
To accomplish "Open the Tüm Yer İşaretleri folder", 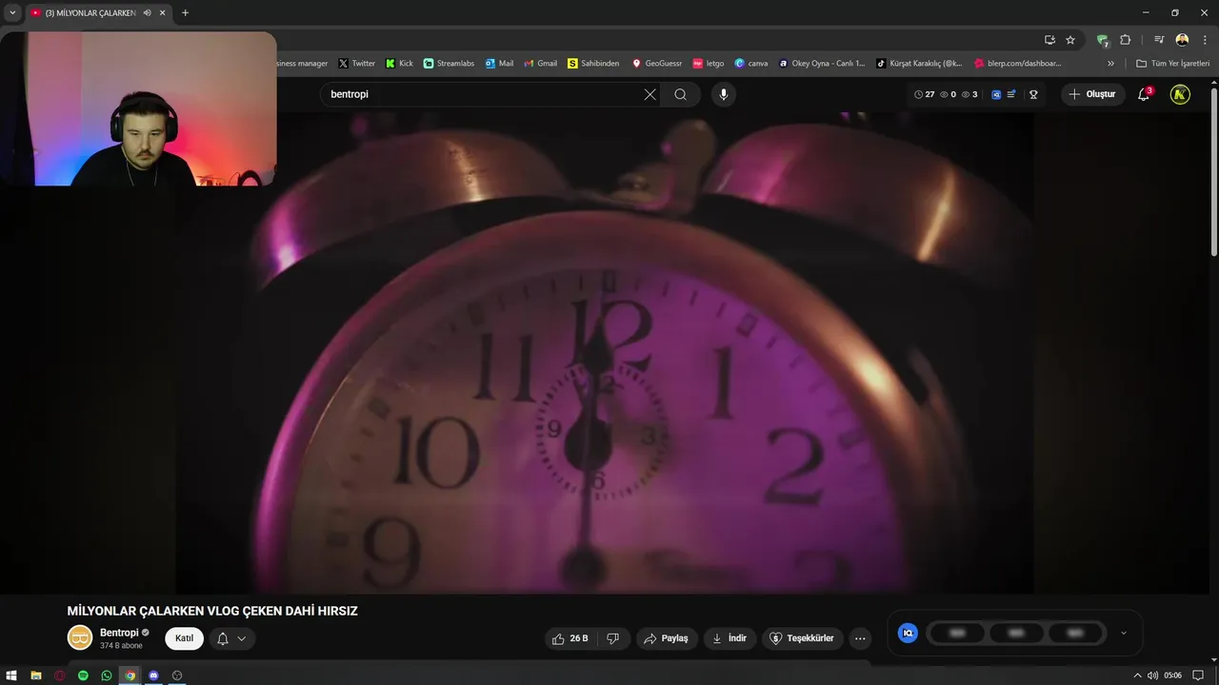I will tap(1172, 64).
